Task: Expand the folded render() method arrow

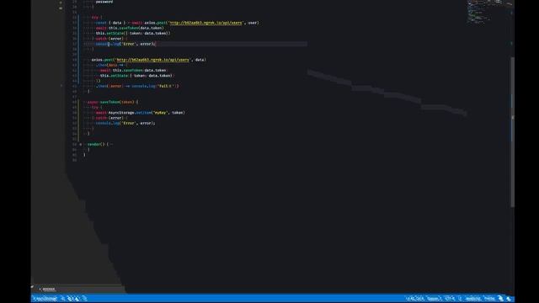Action: pos(81,144)
